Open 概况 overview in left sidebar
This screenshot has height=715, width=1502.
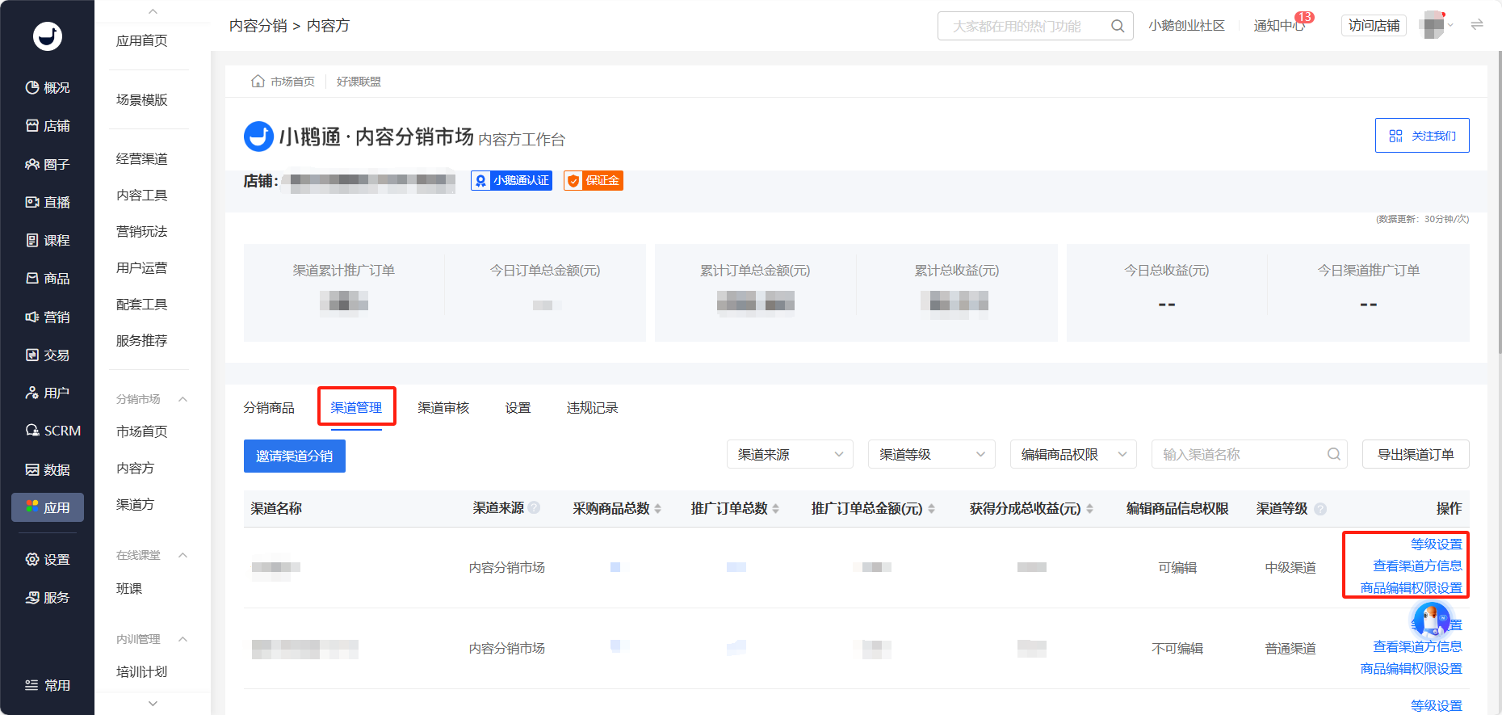[x=48, y=87]
